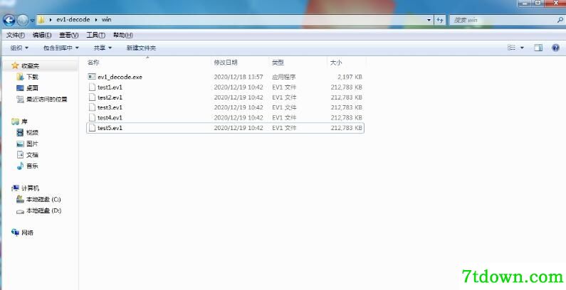Open 下载 in favorites
Viewport: 566px width, 290px height.
(32, 77)
